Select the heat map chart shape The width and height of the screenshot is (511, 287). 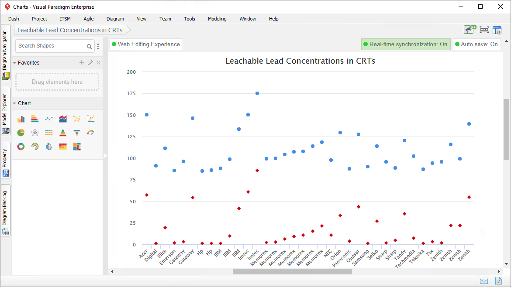click(x=63, y=147)
